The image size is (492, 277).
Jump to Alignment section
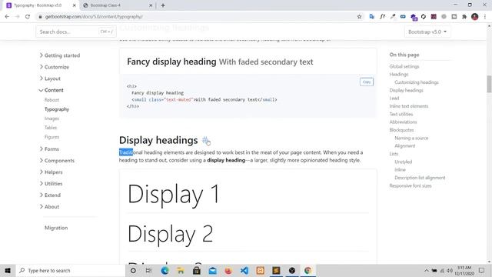405,145
